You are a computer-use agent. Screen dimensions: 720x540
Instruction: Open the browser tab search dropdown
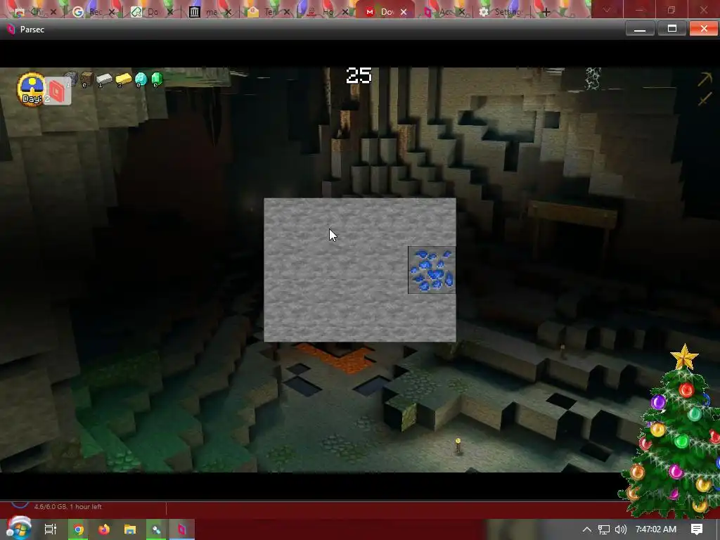pyautogui.click(x=607, y=10)
